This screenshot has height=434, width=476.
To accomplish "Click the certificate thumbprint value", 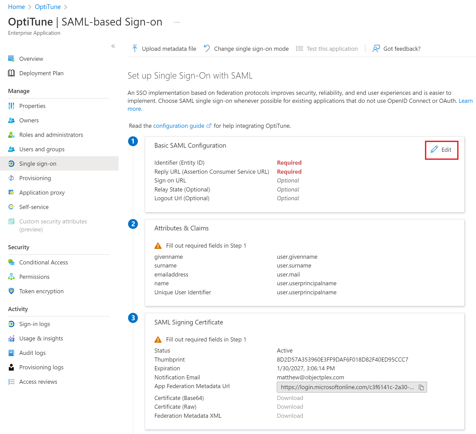I will (x=343, y=359).
